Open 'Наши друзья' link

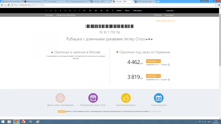coord(169,15)
